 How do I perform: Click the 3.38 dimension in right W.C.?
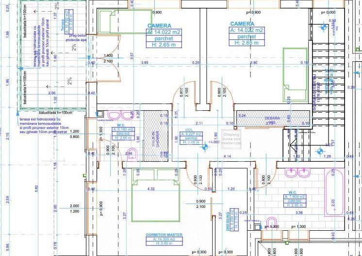(298, 212)
